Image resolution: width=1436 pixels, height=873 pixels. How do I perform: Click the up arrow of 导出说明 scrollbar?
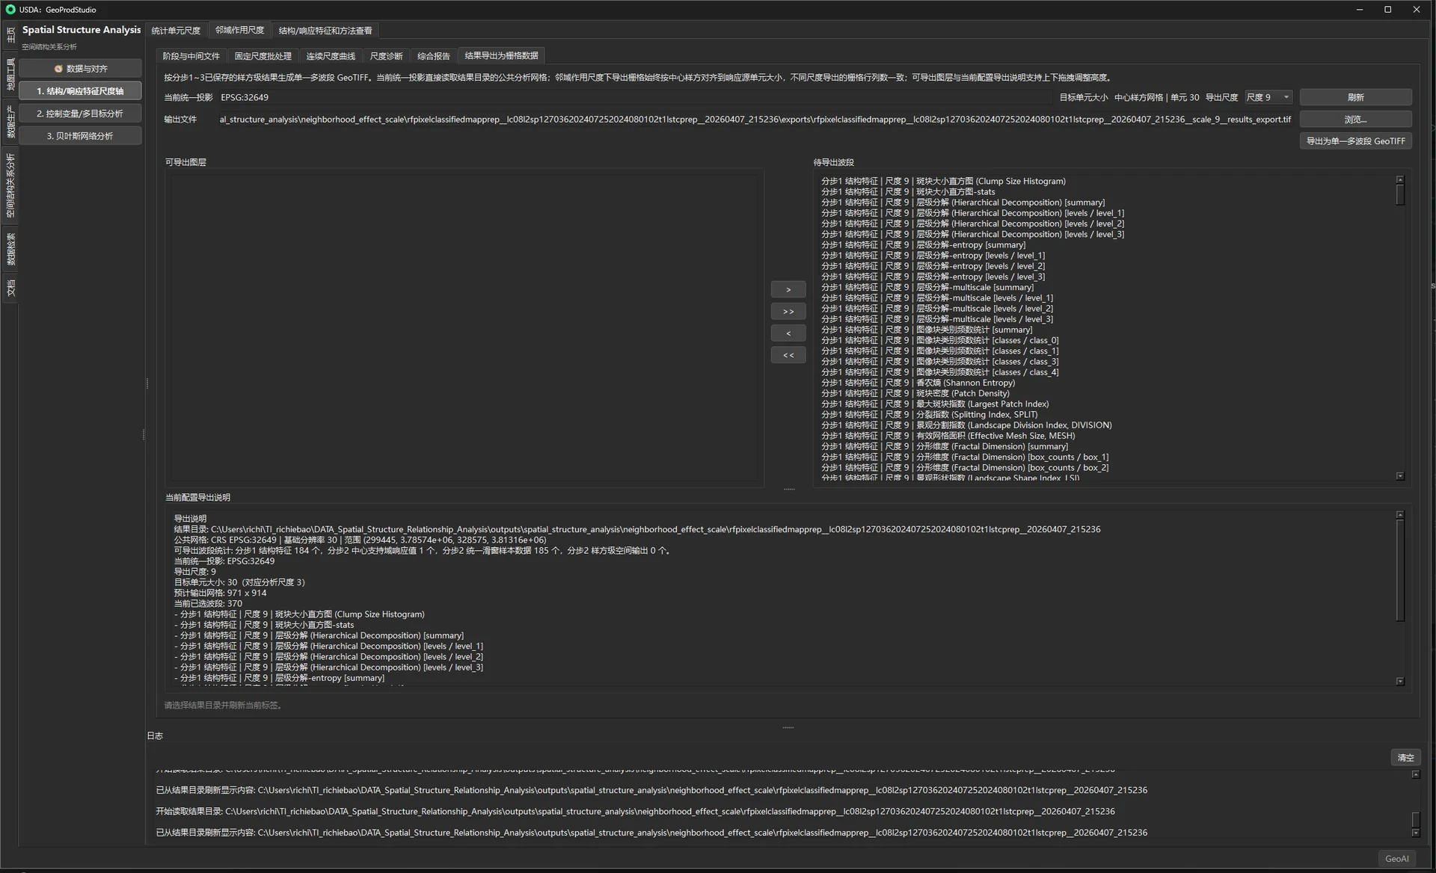(1400, 515)
